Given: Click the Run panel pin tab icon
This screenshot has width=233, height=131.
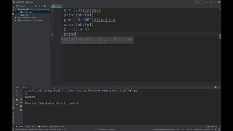Looking at the screenshot, I should [x=17, y=105].
